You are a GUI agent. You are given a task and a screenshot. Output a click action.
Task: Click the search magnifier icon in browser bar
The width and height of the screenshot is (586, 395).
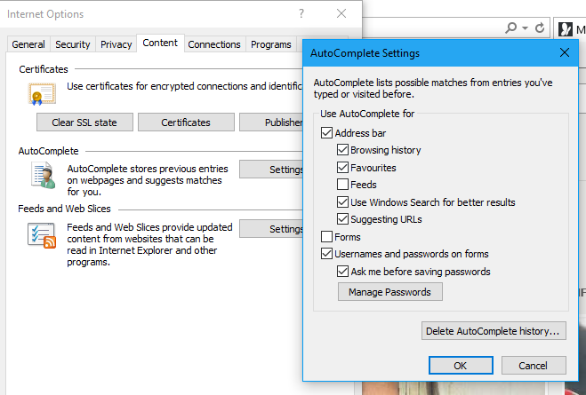[511, 28]
